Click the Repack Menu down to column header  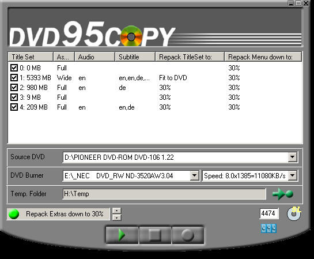[263, 57]
